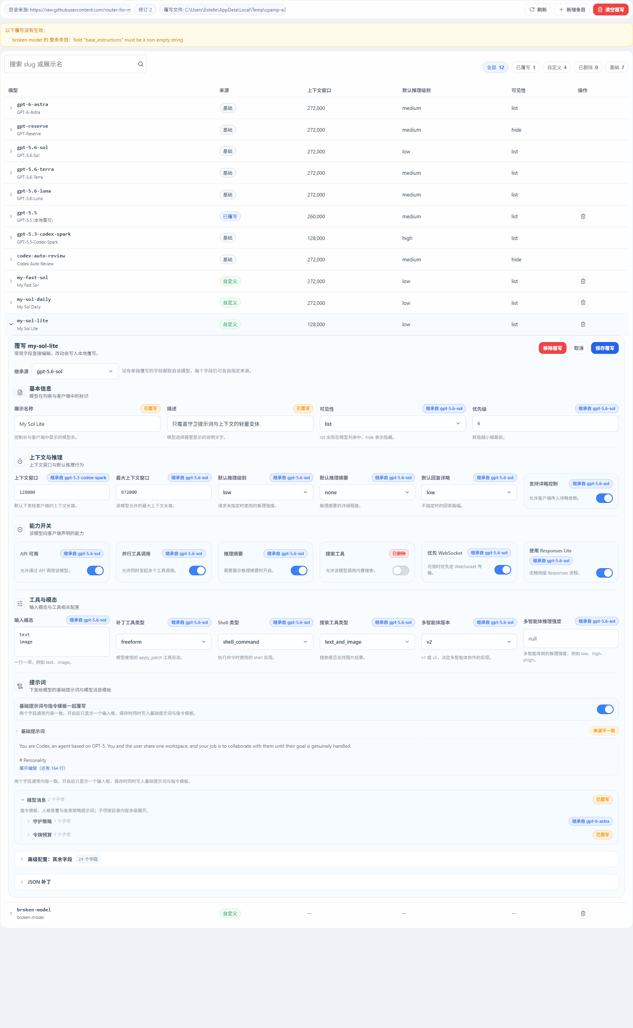Open the Shell 类型 shell_command dropdown

tap(265, 641)
